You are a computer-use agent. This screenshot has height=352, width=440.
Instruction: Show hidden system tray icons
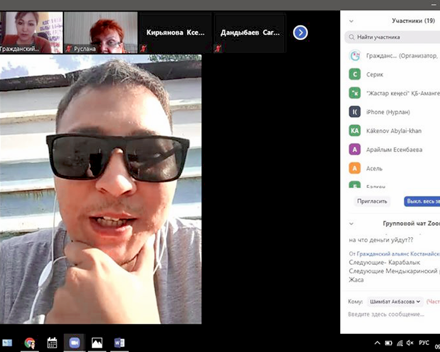[x=377, y=343]
